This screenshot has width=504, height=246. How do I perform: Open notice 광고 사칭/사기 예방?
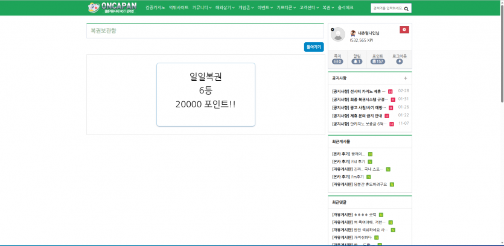359,107
